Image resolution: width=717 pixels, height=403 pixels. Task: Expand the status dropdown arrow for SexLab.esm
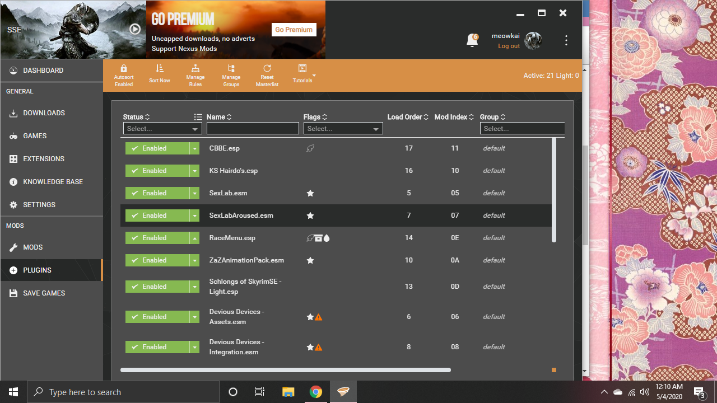(x=194, y=193)
